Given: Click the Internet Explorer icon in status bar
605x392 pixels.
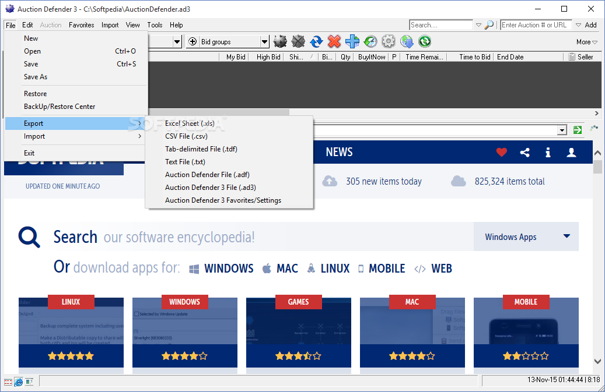Looking at the screenshot, I should (x=18, y=382).
